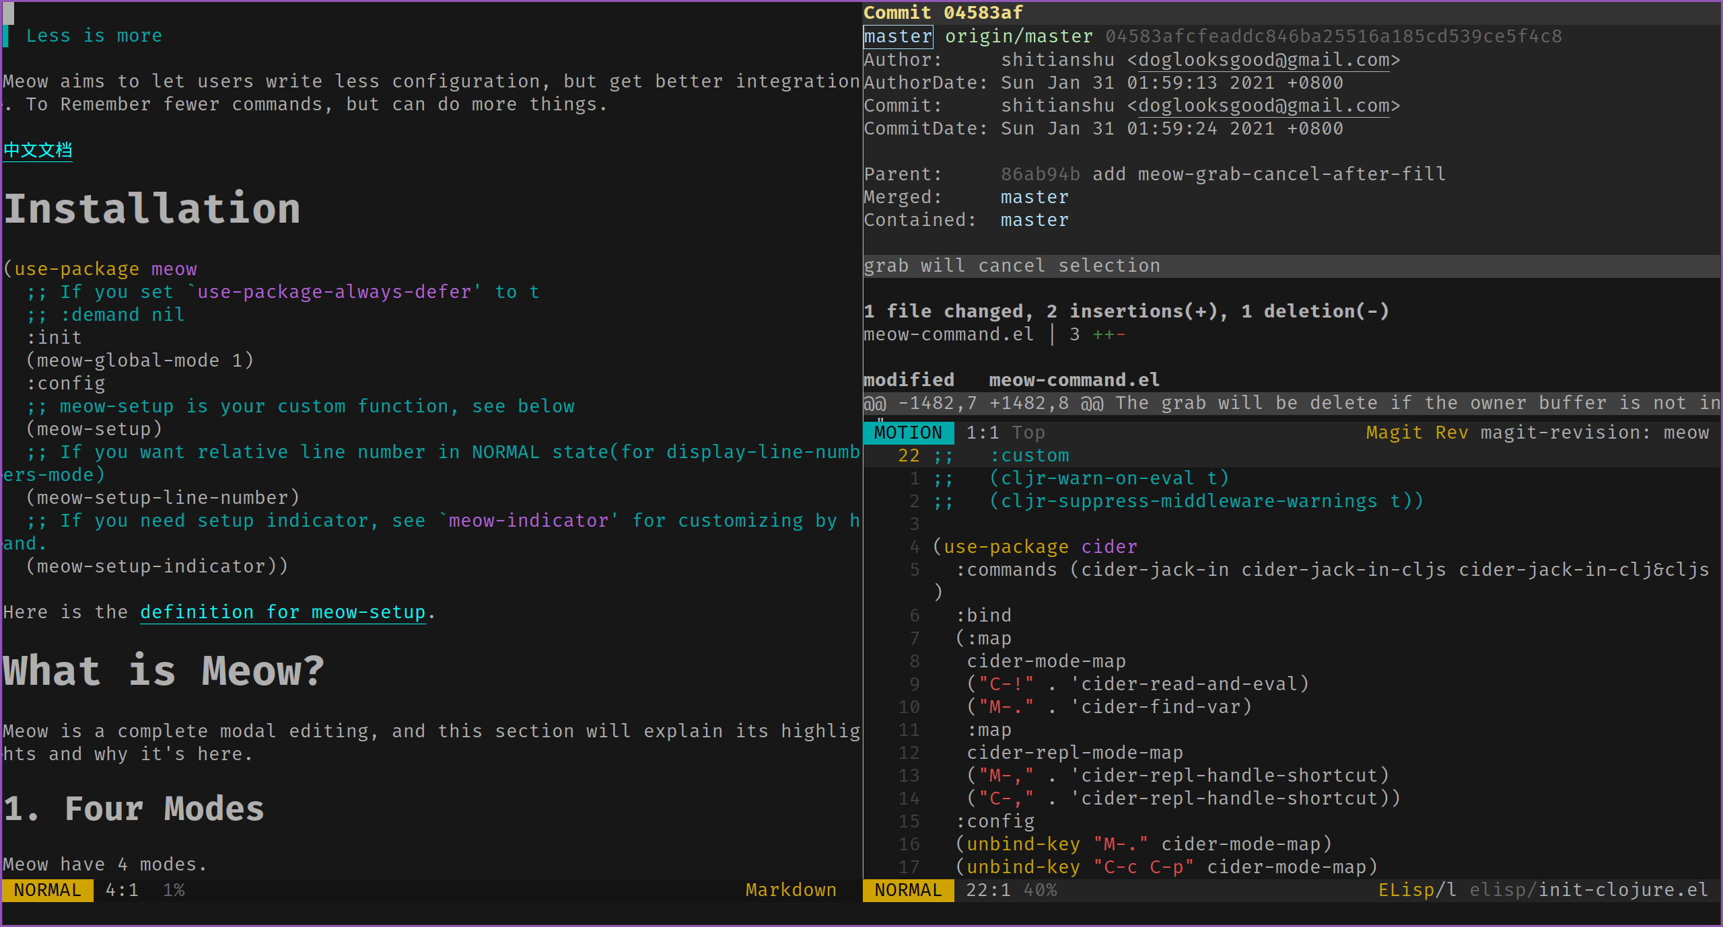Click the elisp/init-clojure.el file name
This screenshot has width=1723, height=927.
tap(1589, 890)
